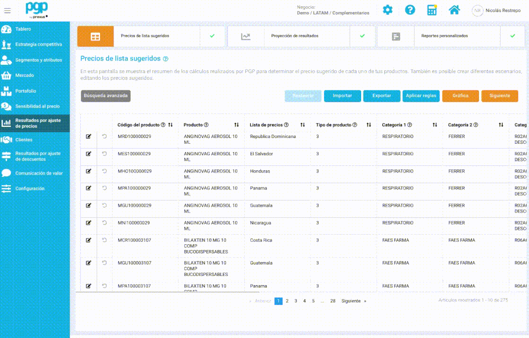Switch to Reportes personalizados tab
The image size is (529, 338).
(x=452, y=36)
